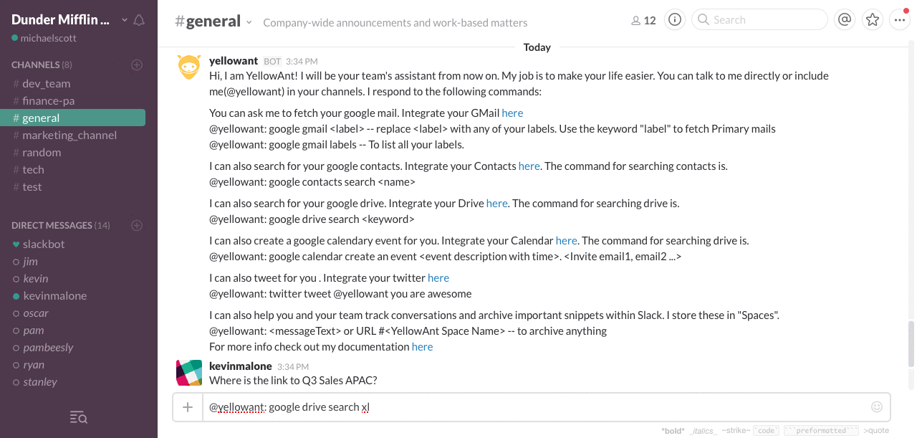This screenshot has width=917, height=438.
Task: Open direct message with pam
Action: (x=34, y=330)
